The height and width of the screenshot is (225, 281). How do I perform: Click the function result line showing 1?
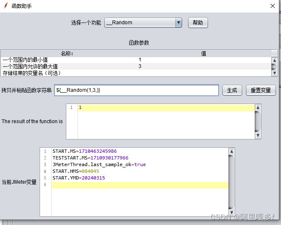tap(166, 107)
